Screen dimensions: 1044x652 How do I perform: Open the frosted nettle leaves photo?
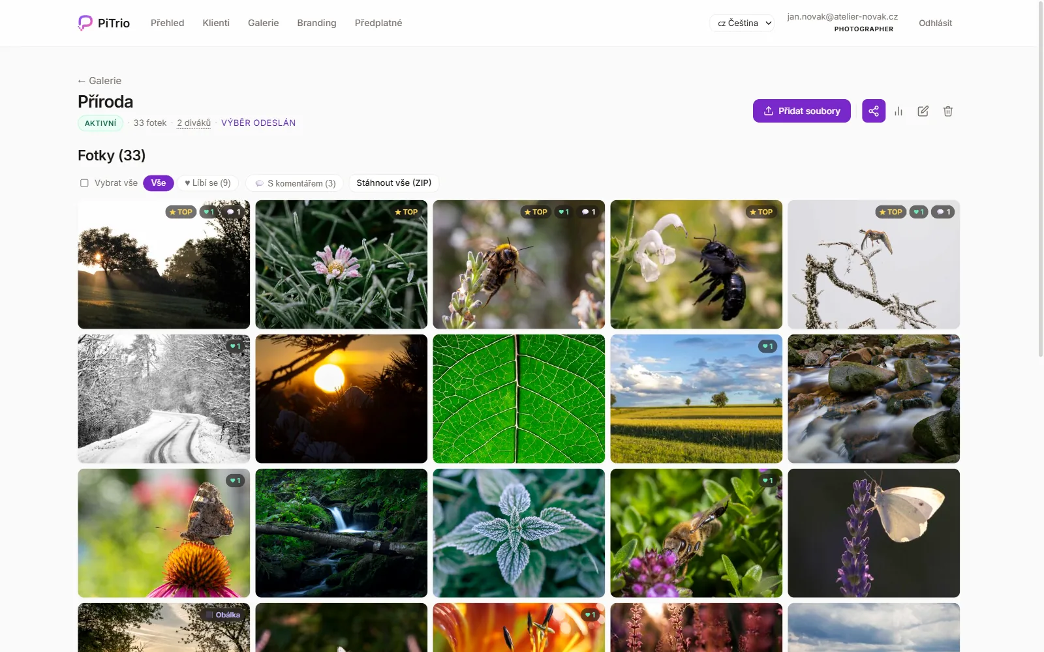[519, 533]
